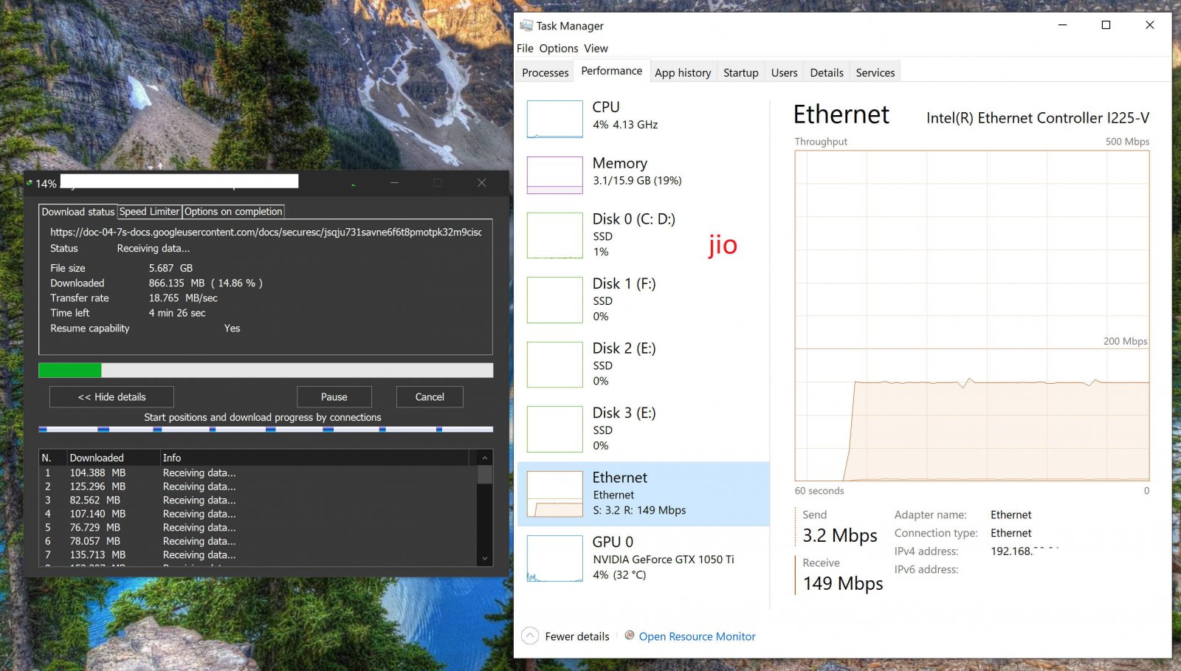The image size is (1181, 671).
Task: Open the View menu in Task Manager
Action: (596, 48)
